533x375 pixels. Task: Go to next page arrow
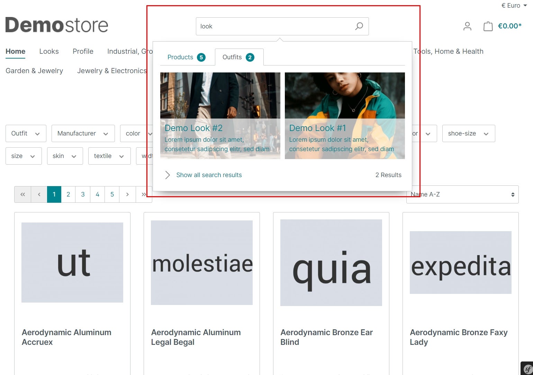point(127,194)
